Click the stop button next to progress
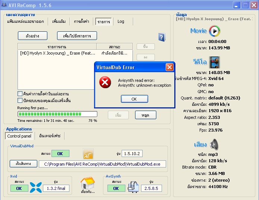 145,115
